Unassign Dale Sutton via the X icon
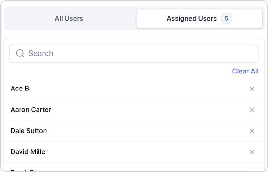The width and height of the screenshot is (268, 172). click(252, 131)
